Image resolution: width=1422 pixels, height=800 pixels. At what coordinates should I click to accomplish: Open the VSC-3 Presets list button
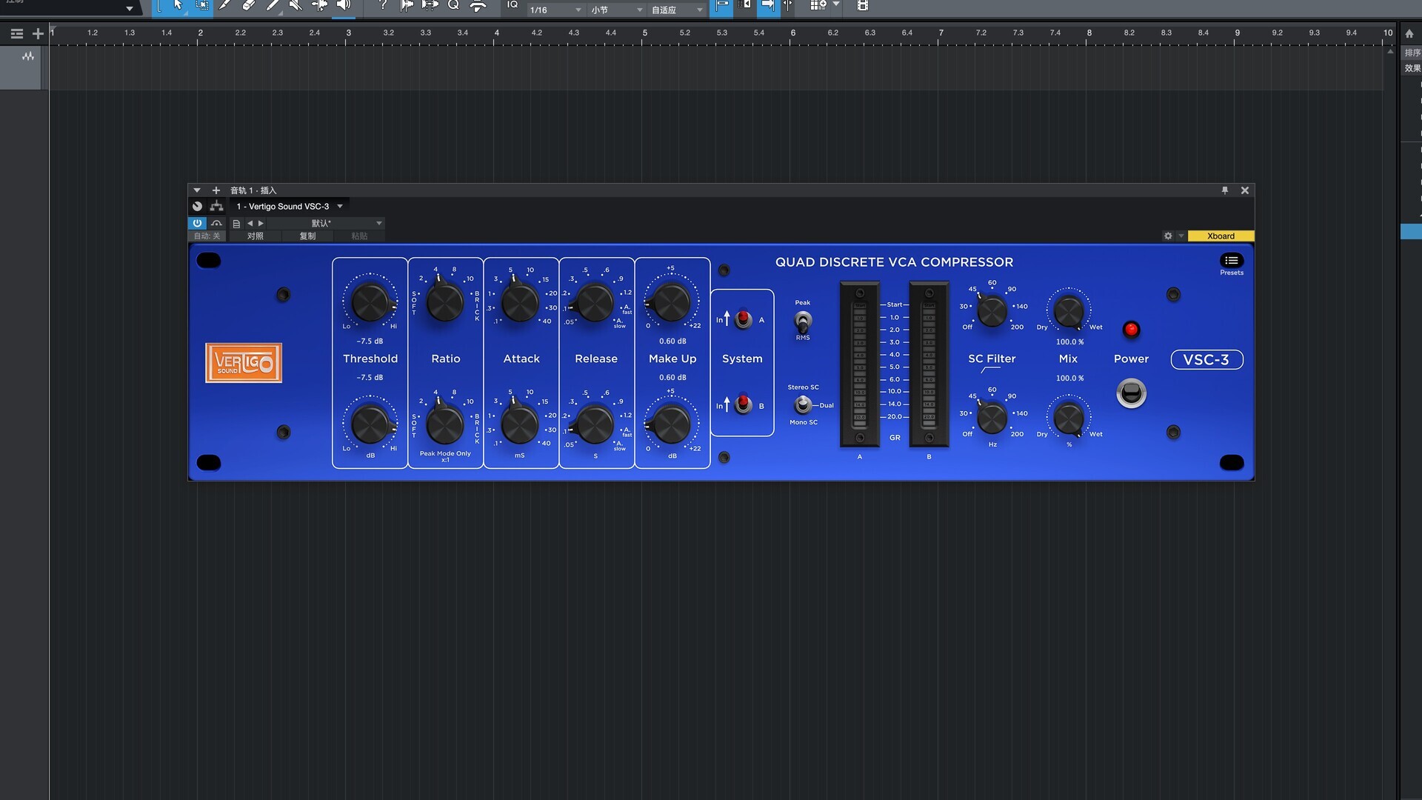(x=1232, y=261)
